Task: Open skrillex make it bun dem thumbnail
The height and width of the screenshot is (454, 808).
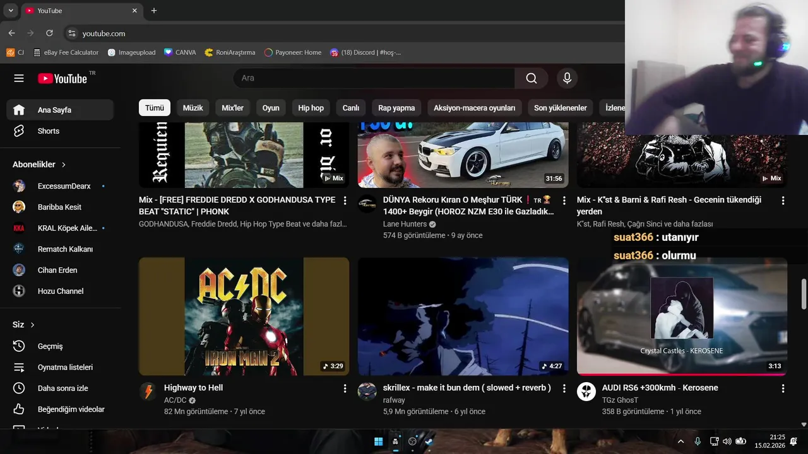Action: (x=463, y=316)
